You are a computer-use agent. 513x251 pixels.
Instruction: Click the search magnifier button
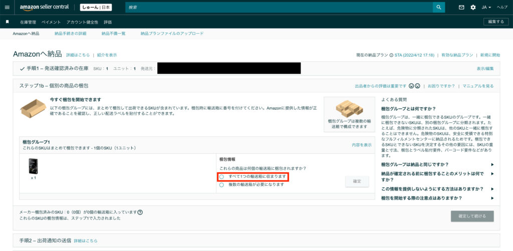(x=439, y=7)
